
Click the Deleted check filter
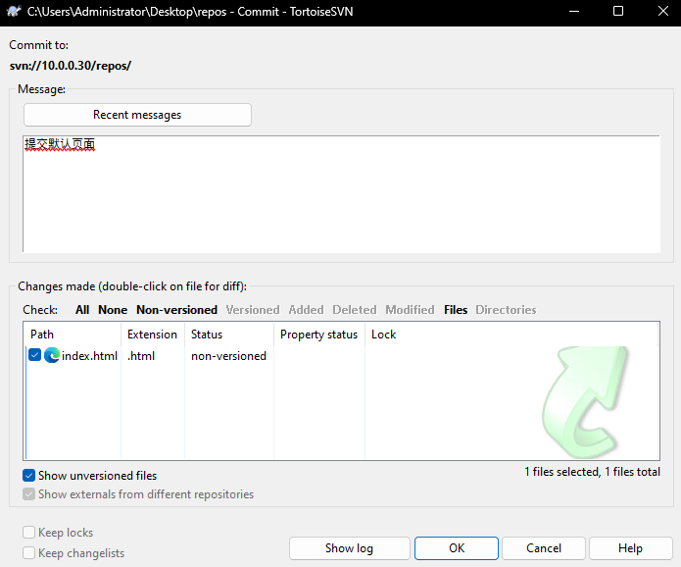(x=355, y=310)
